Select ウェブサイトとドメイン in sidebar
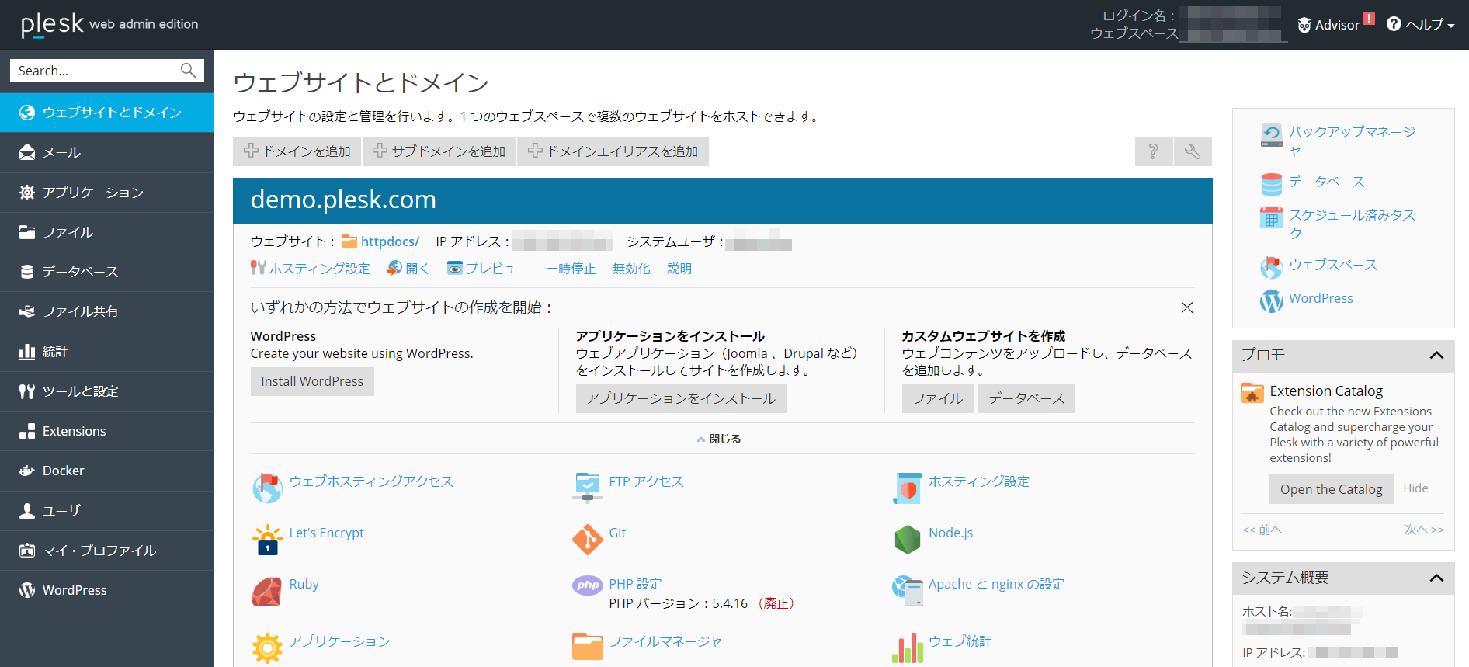Image resolution: width=1469 pixels, height=667 pixels. [106, 113]
